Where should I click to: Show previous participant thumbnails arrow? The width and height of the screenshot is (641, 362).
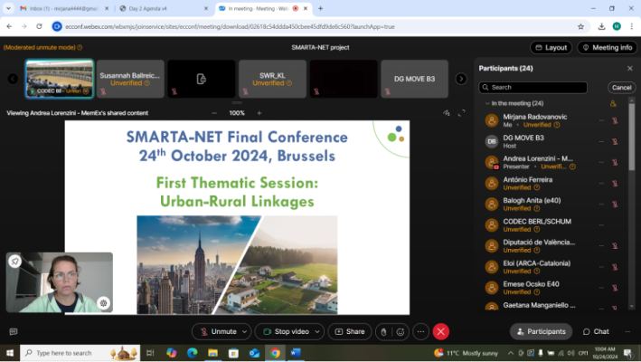click(13, 79)
